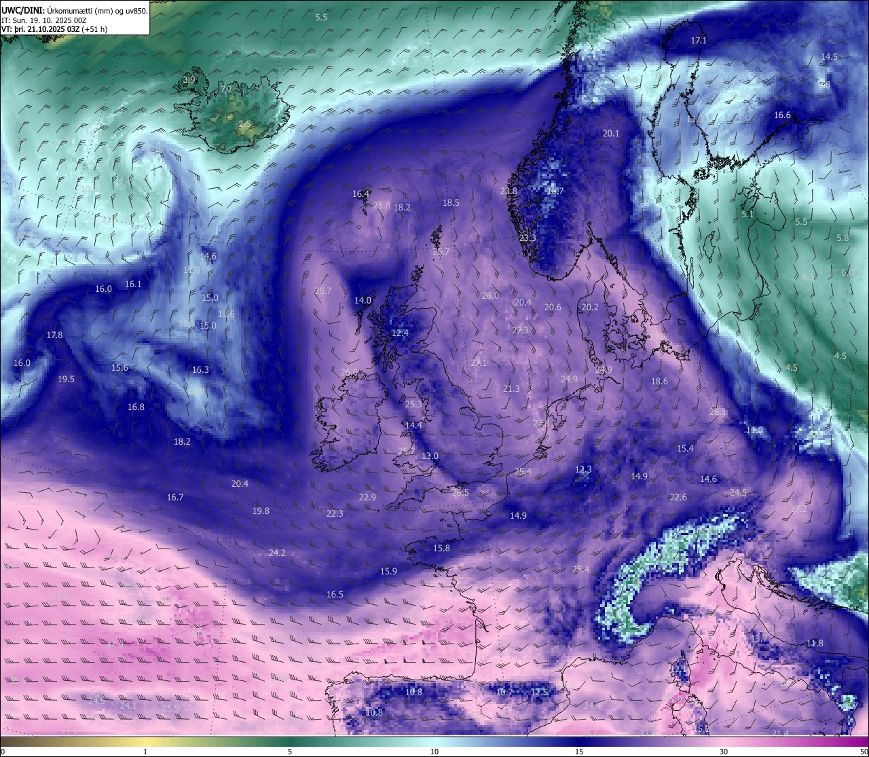Click the value 16.5 over Bay of Biscay

click(335, 595)
